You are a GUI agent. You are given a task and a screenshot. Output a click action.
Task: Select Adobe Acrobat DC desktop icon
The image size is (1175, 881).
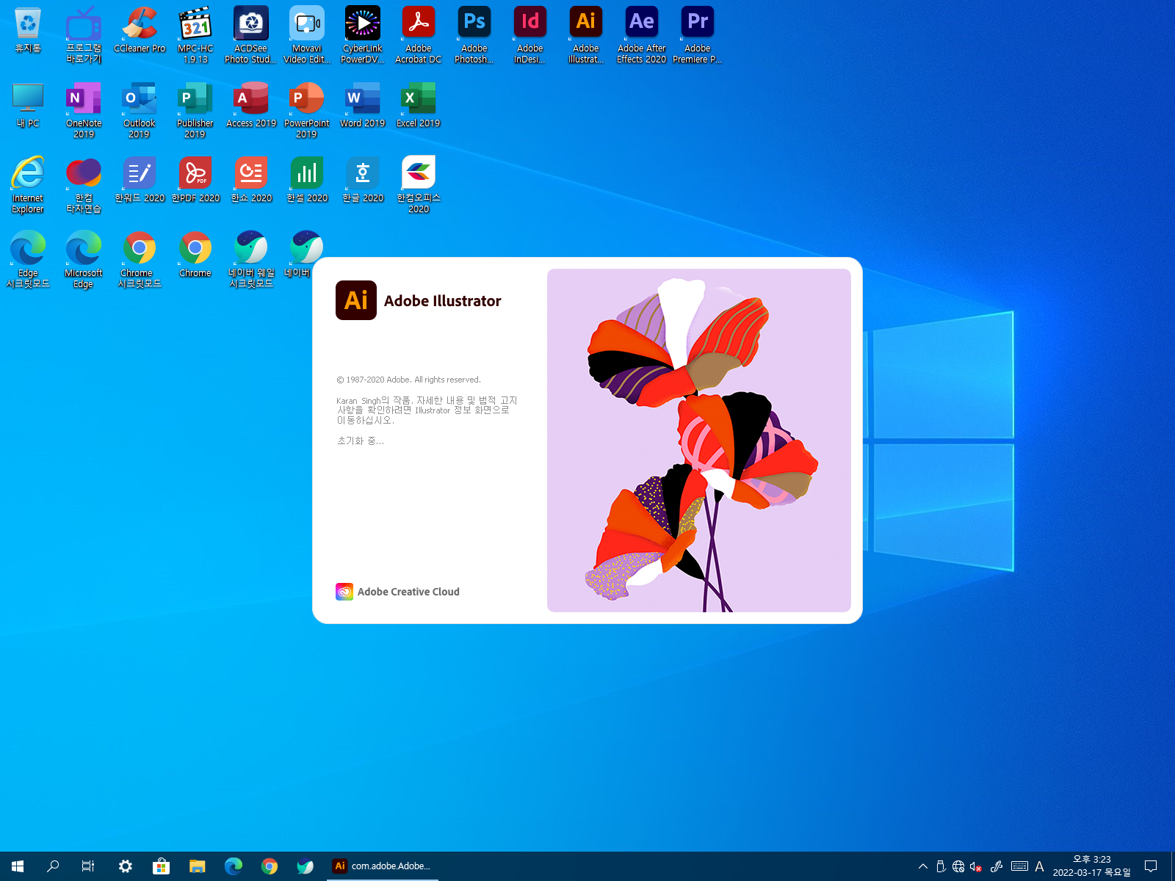point(419,35)
